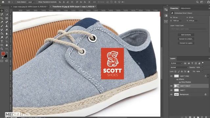Select the Clone Stamp tool
The height and width of the screenshot is (118, 210).
pos(7,26)
